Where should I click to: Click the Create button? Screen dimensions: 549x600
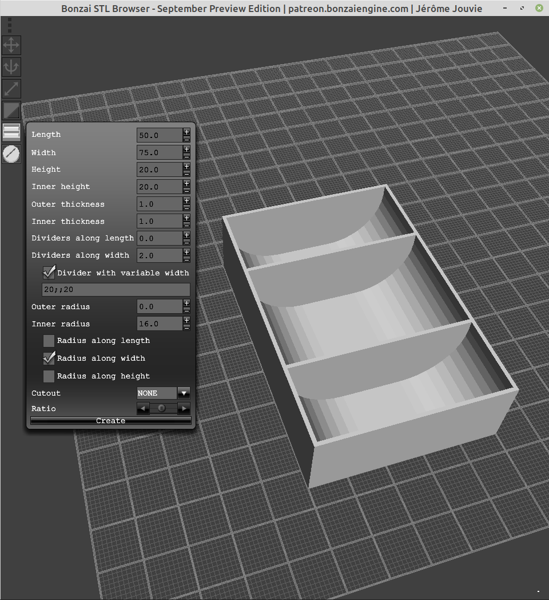click(x=110, y=421)
